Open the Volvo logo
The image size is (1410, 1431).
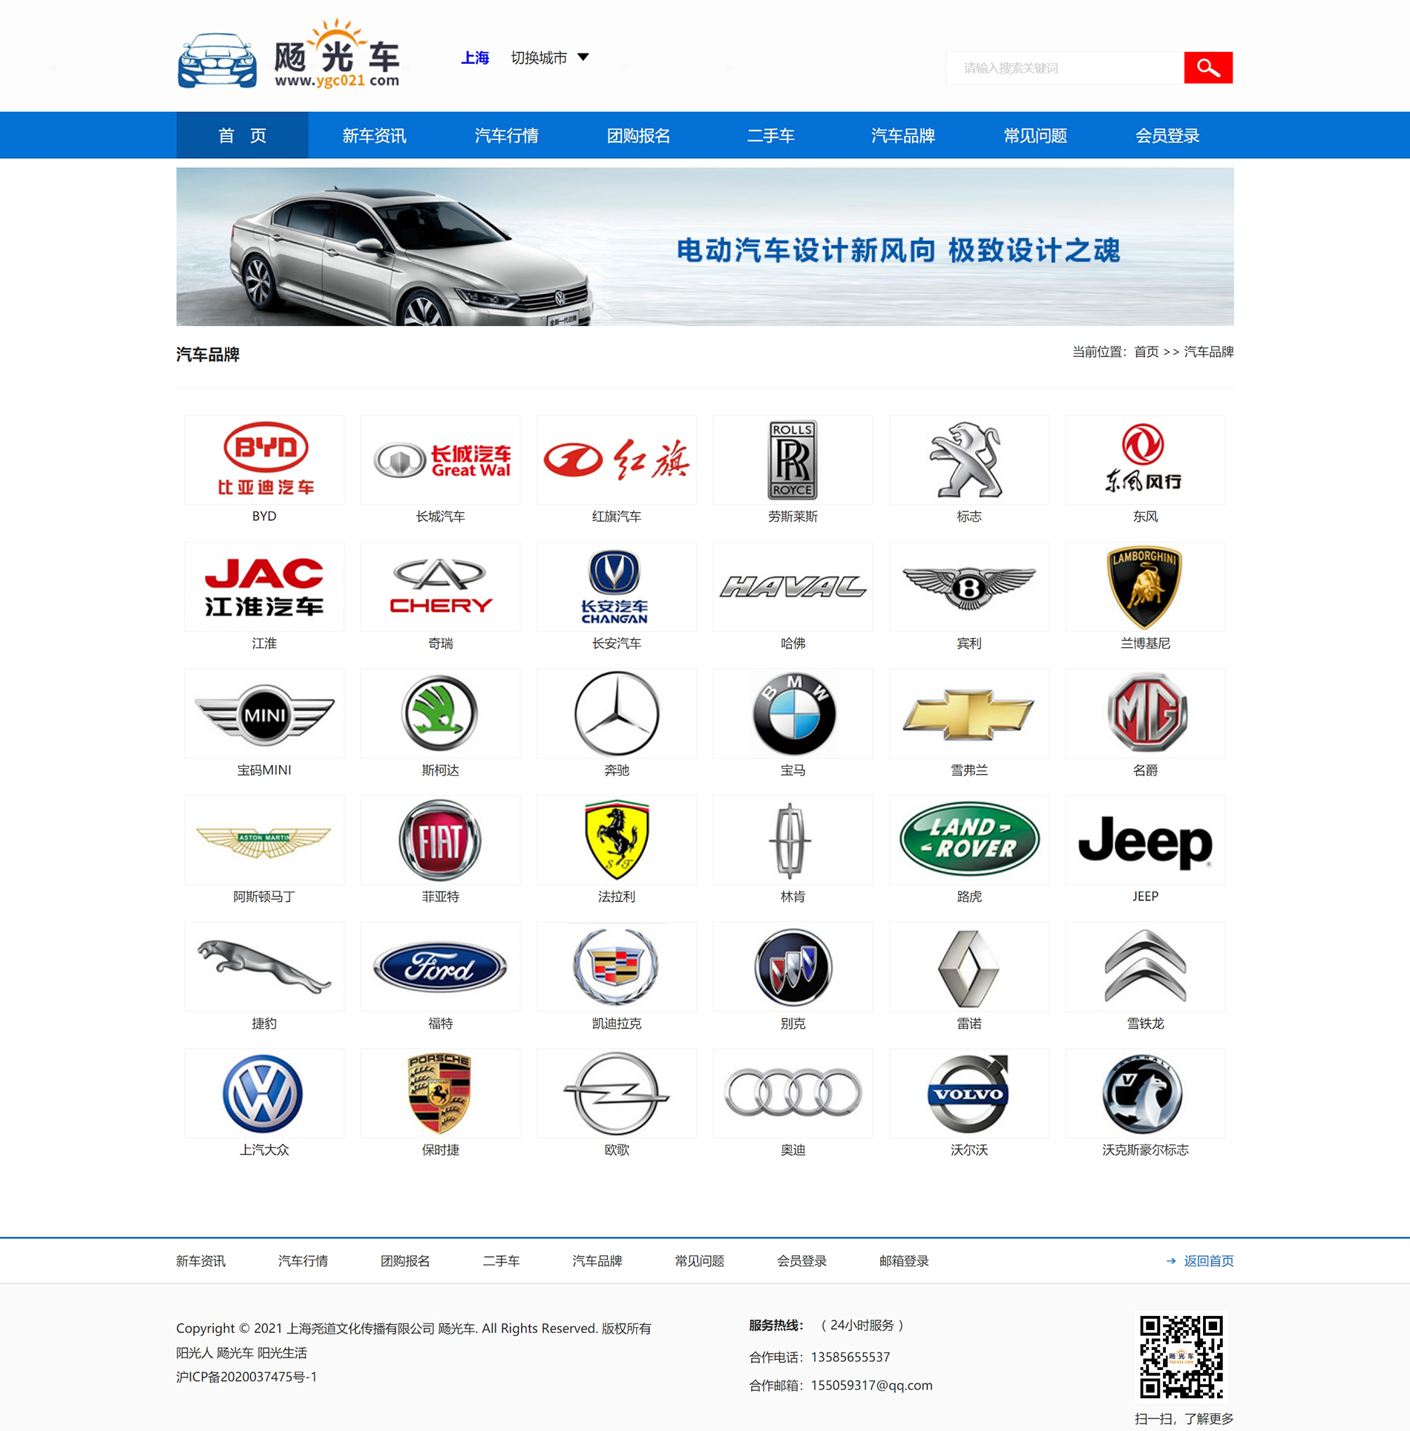click(x=969, y=1093)
